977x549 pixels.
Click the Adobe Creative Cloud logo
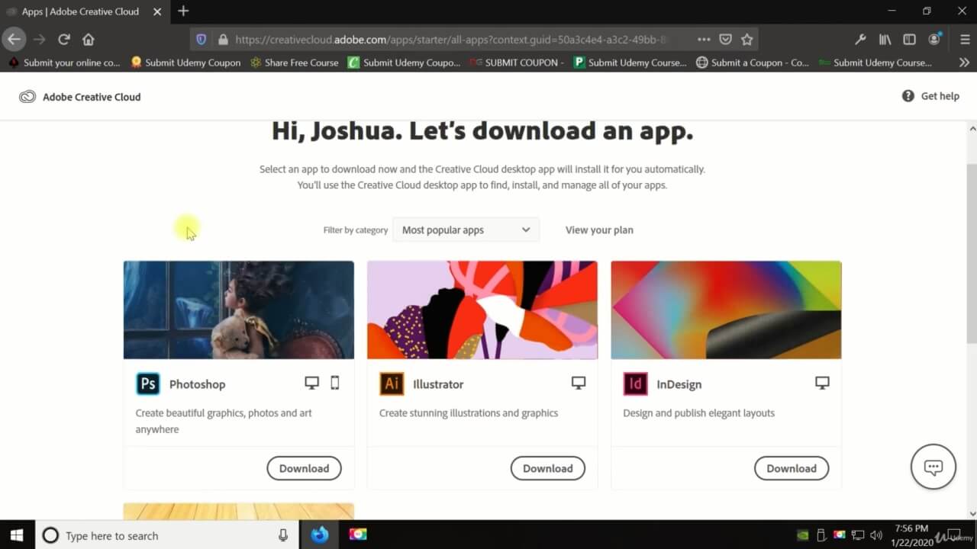tap(27, 97)
